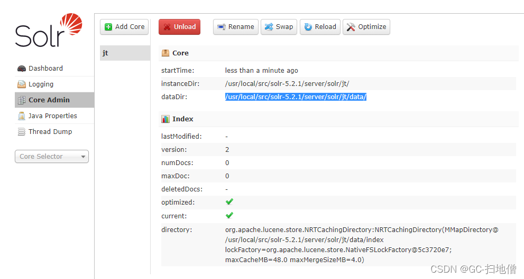Click the green plus Add Core icon
Image resolution: width=524 pixels, height=279 pixels.
108,27
